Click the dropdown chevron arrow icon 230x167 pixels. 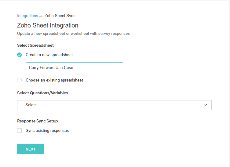(x=206, y=105)
